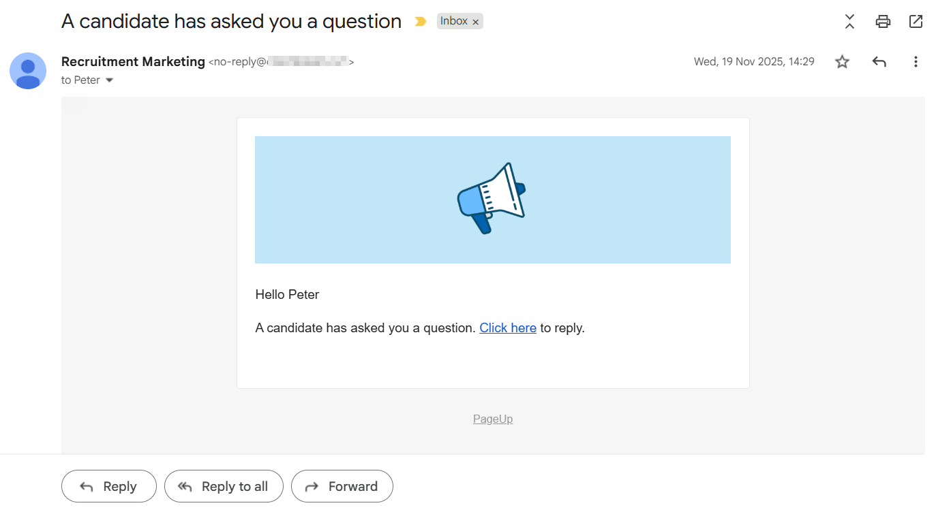Click the sender name Recruitment Marketing

pos(133,62)
